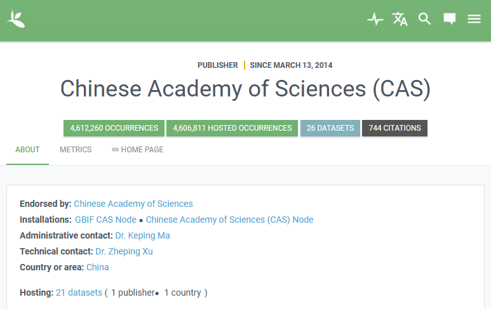Open the 21 datasets hosting link
This screenshot has height=309, width=491.
[79, 293]
